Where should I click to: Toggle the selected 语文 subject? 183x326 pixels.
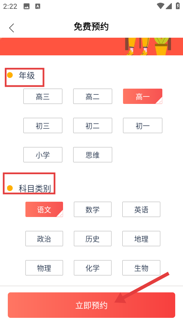[44, 210]
